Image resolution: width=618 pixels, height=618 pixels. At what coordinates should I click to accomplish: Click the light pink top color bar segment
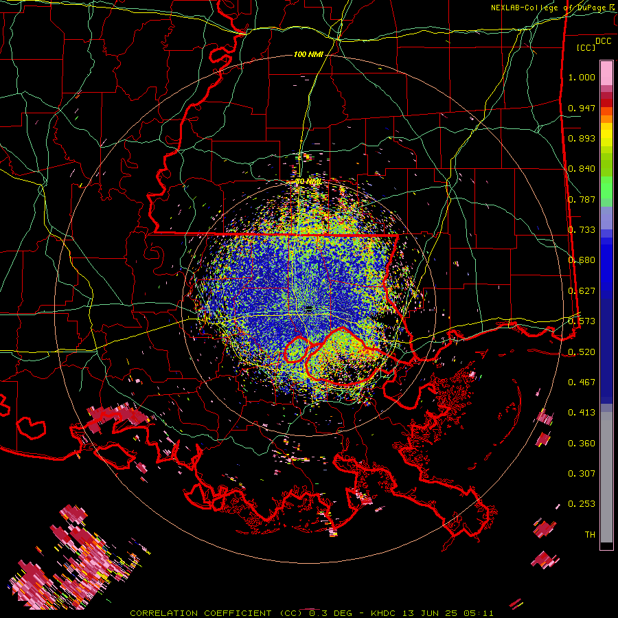(x=606, y=73)
